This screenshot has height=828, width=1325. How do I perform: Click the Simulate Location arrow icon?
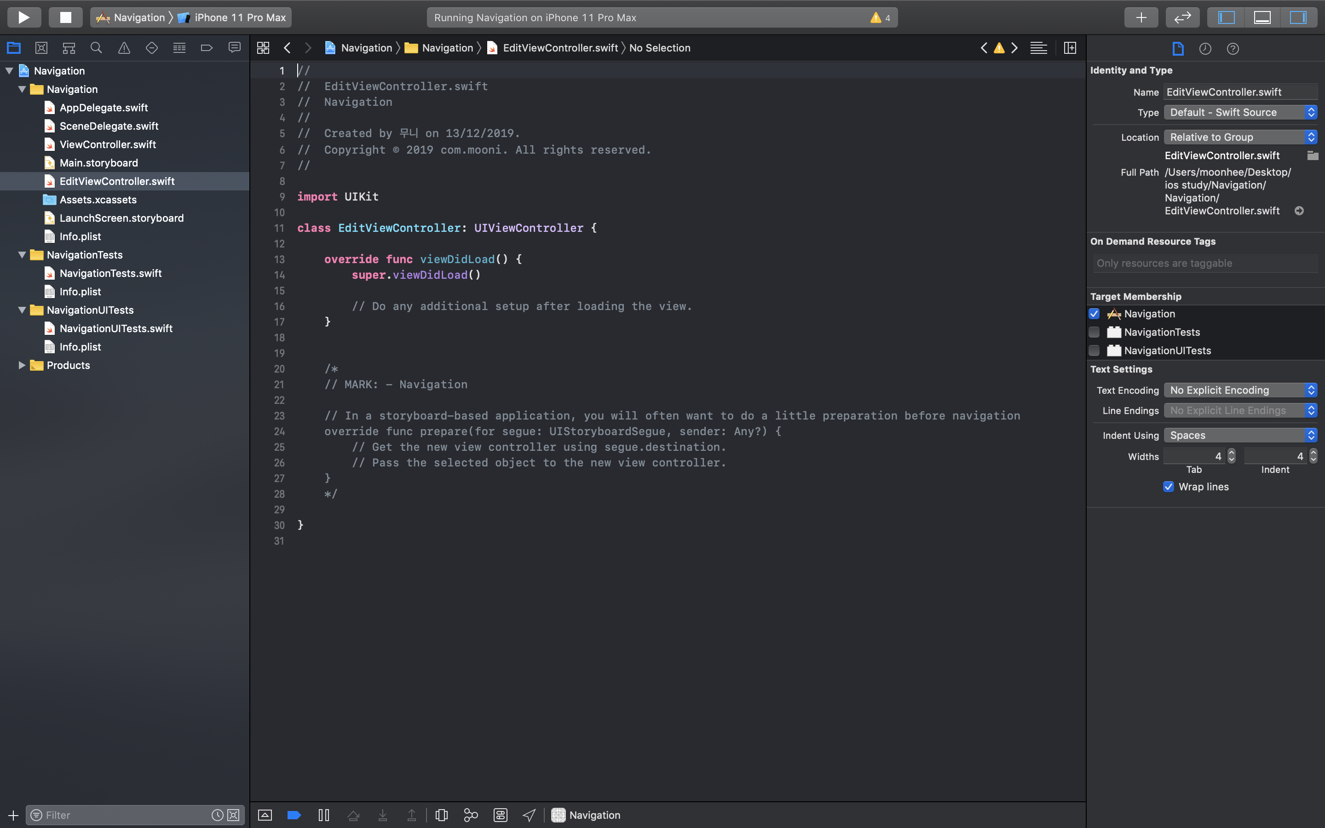[x=529, y=815]
